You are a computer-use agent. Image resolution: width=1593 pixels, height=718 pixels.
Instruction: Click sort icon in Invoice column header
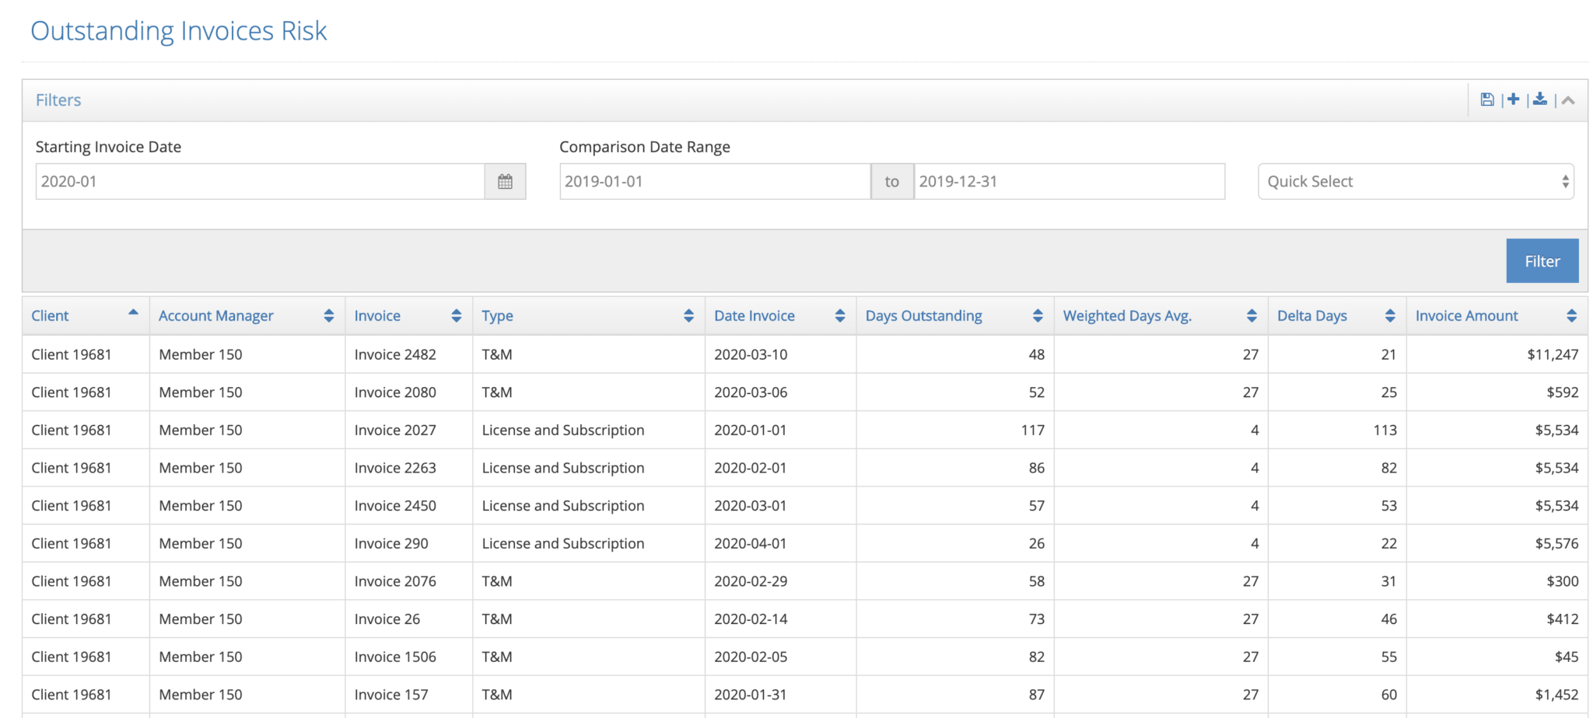456,315
